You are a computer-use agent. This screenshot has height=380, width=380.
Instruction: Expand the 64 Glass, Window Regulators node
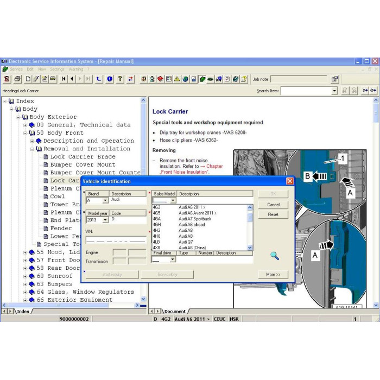coord(25,292)
